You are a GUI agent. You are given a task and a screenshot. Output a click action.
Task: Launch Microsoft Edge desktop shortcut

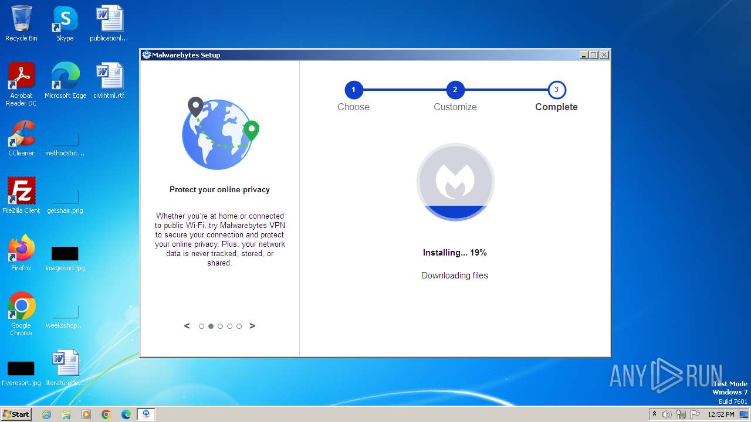(x=65, y=81)
